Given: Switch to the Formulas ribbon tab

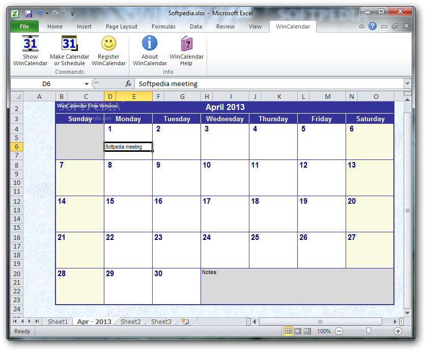Looking at the screenshot, I should tap(163, 26).
